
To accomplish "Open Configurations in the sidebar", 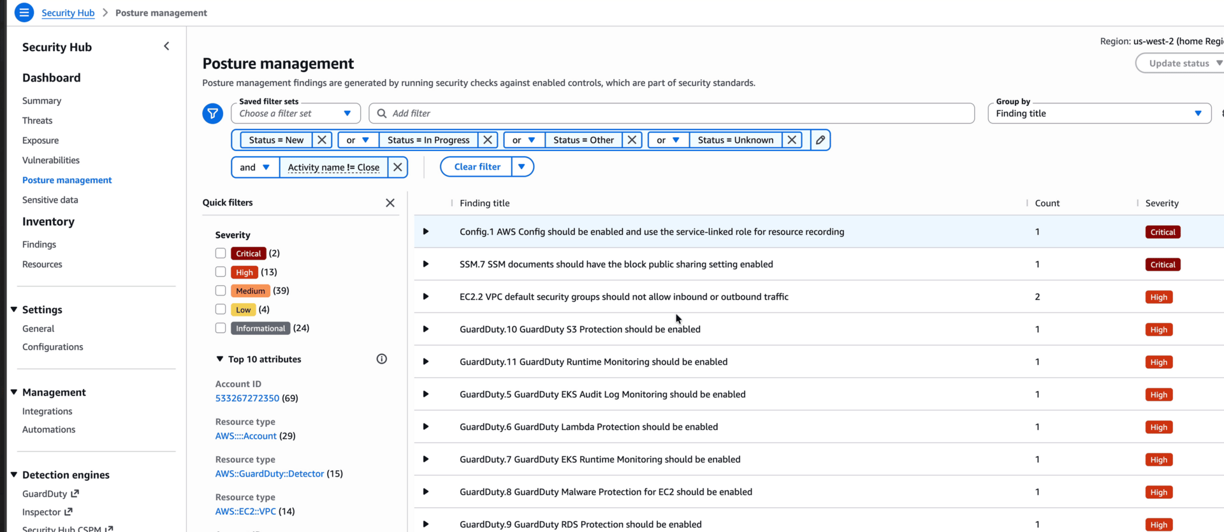I will pos(53,347).
